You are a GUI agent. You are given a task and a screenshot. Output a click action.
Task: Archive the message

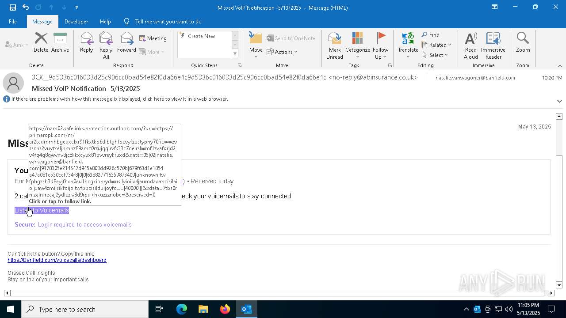click(x=60, y=42)
